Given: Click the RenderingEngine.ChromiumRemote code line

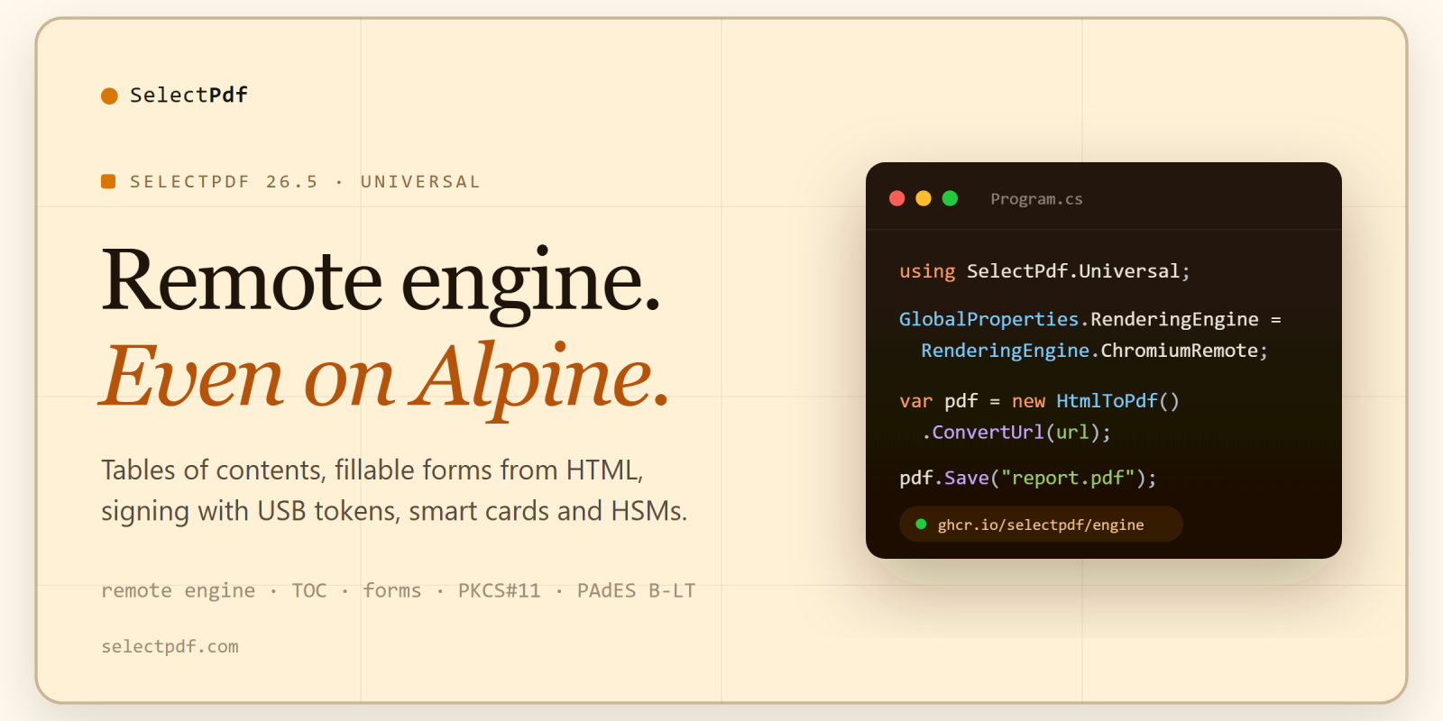Looking at the screenshot, I should click(x=1094, y=351).
